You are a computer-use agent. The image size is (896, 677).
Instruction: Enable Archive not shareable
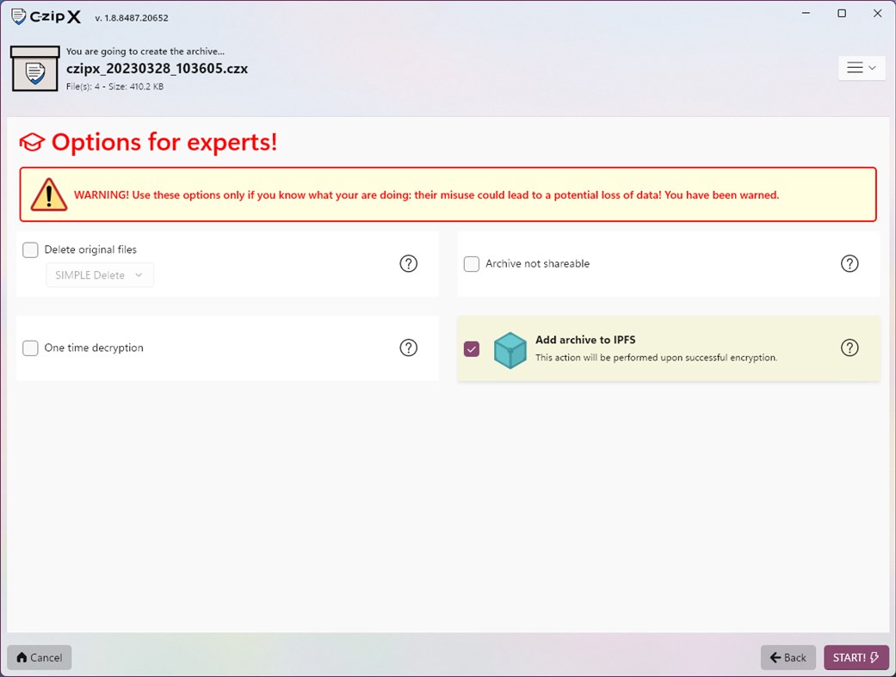(x=471, y=263)
